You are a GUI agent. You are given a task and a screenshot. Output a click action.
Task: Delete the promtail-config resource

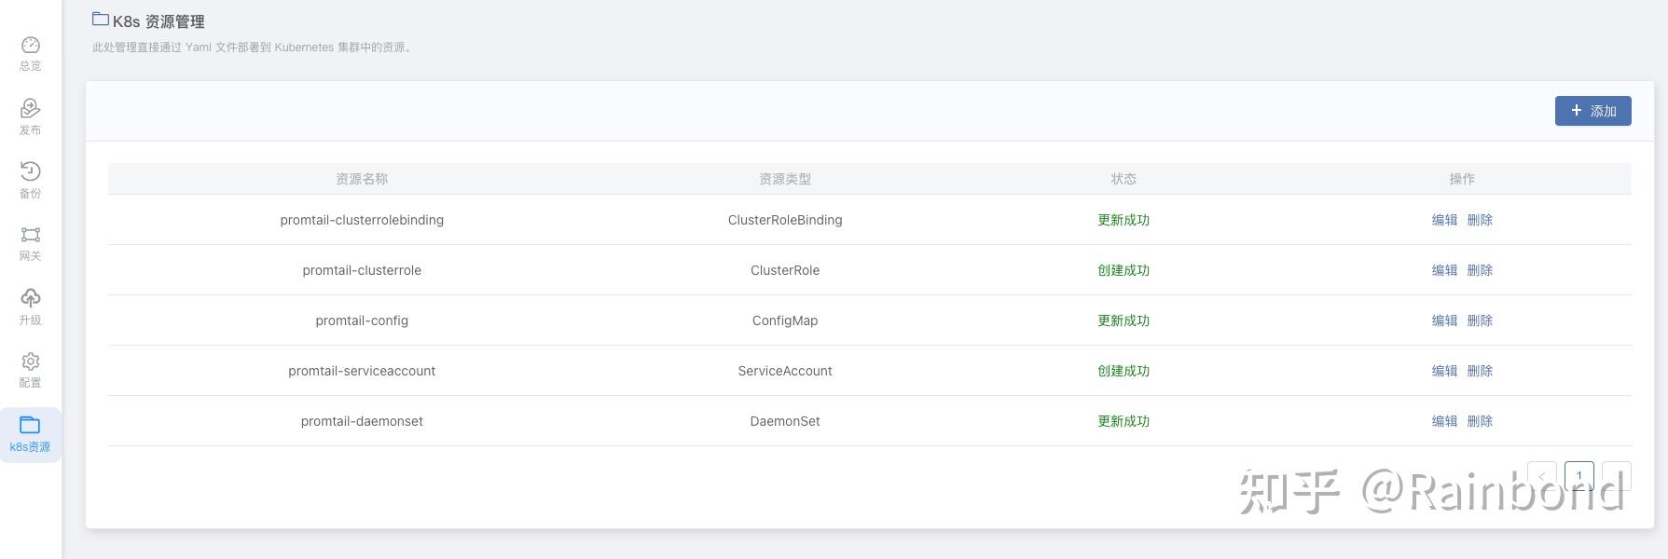click(x=1480, y=320)
